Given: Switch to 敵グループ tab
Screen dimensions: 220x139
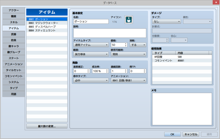Looking at the screenshot, I should tap(14, 52).
